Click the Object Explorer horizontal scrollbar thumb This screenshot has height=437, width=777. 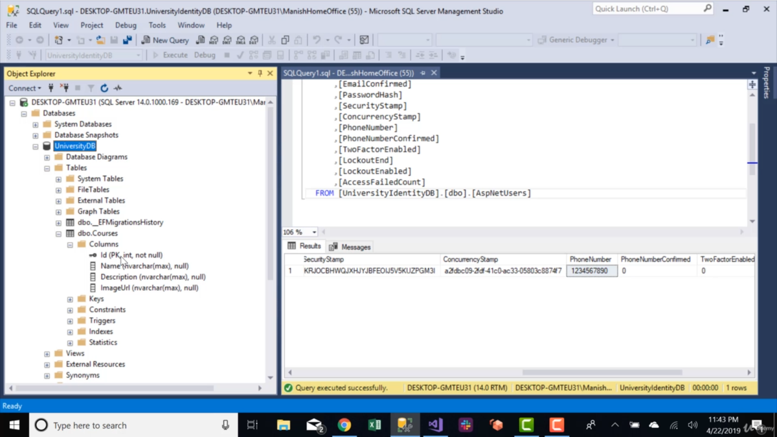point(115,388)
